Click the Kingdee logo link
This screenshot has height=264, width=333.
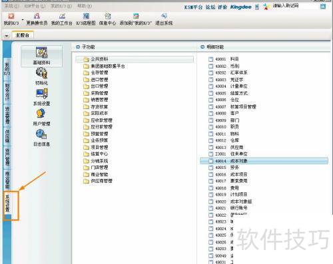(x=241, y=7)
